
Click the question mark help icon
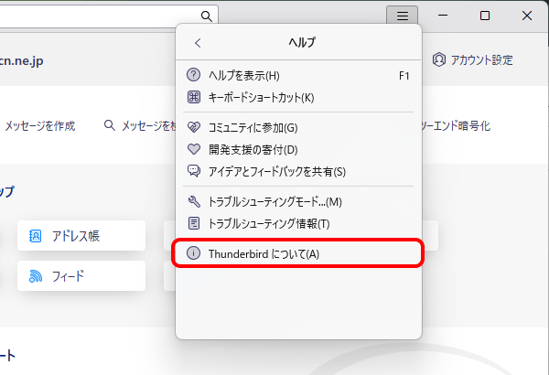(193, 75)
